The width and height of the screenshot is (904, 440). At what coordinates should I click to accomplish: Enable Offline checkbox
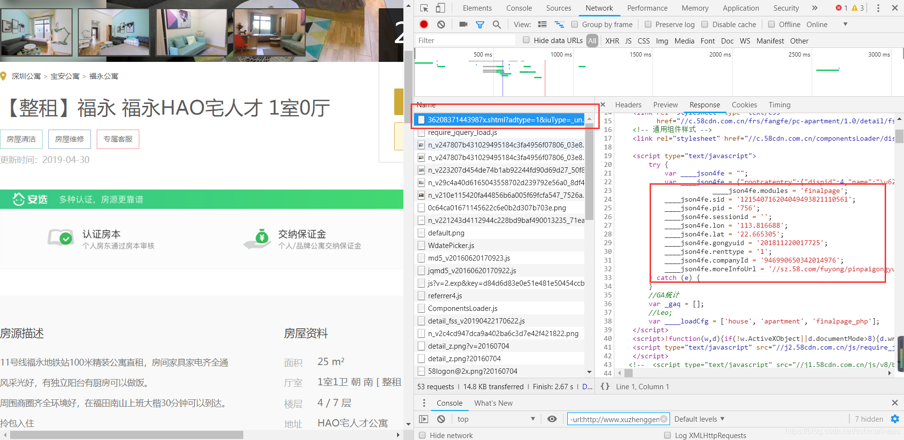[x=771, y=24]
